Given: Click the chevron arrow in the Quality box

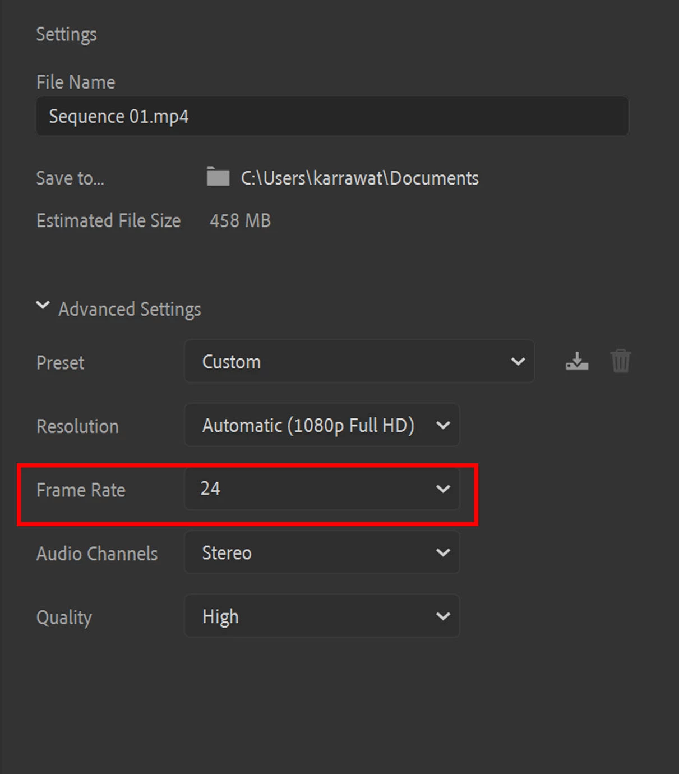Looking at the screenshot, I should pyautogui.click(x=443, y=616).
